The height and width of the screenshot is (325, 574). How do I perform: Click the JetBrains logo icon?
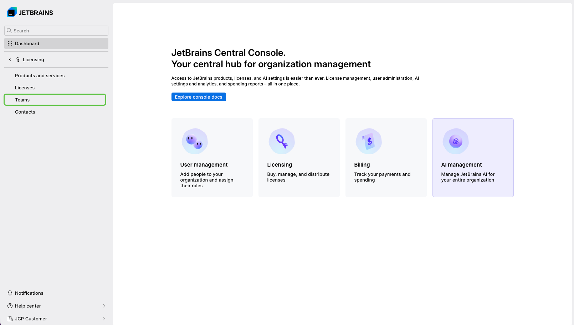click(12, 12)
